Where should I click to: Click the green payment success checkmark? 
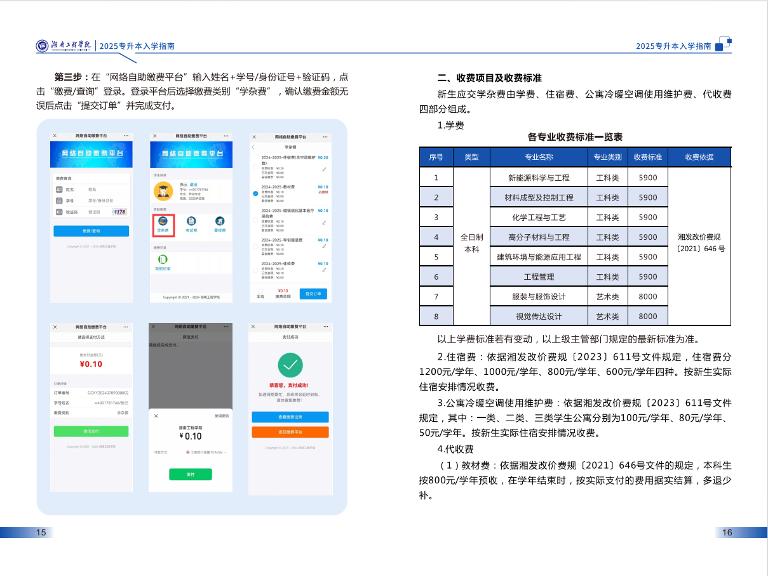point(290,365)
